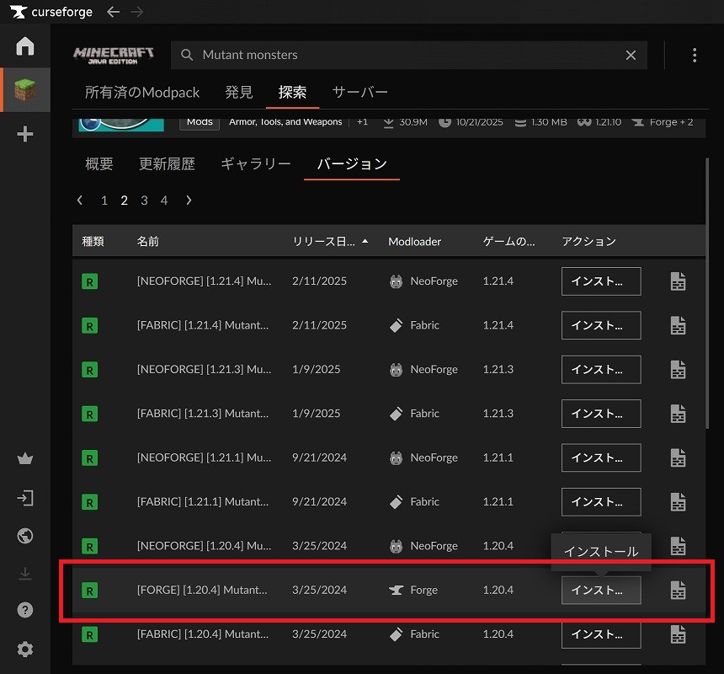This screenshot has height=674, width=724.
Task: Click the Home icon in sidebar
Action: 25,46
